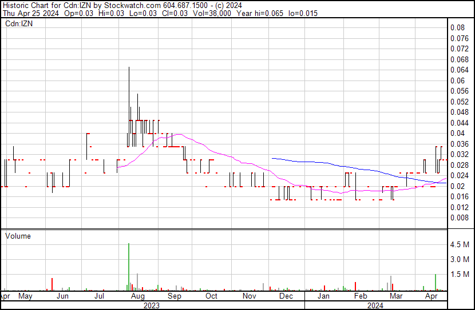
Task: Select the Oct month label on time axis
Action: point(211,297)
